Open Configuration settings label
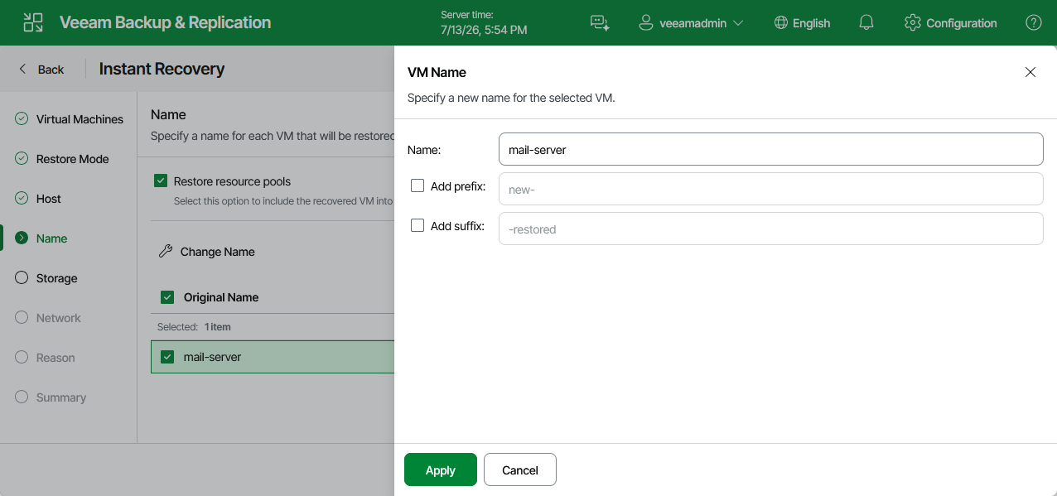Viewport: 1057px width, 496px height. pyautogui.click(x=962, y=23)
